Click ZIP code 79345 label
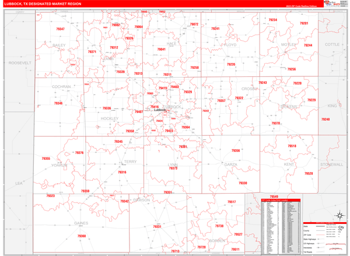Viewport: 350px width, 256px height. click(118, 142)
